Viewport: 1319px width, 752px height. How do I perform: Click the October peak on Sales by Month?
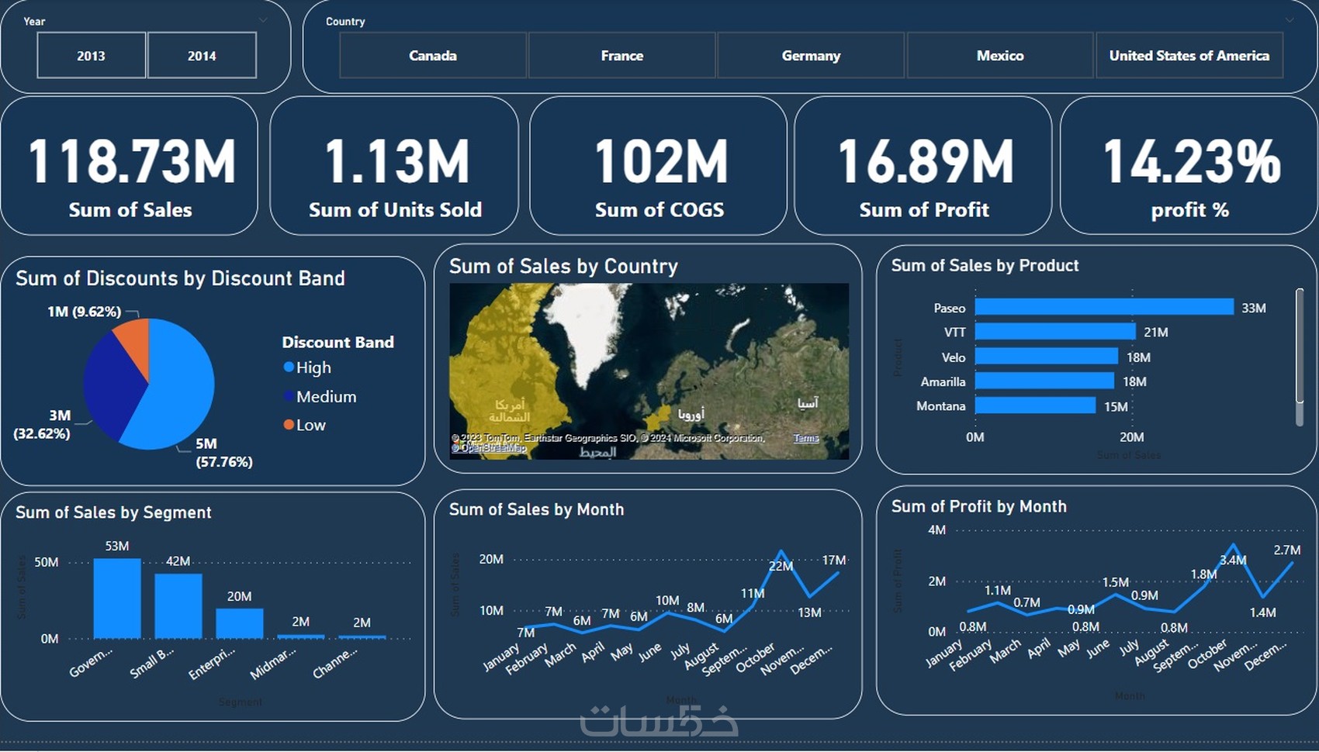coord(781,552)
